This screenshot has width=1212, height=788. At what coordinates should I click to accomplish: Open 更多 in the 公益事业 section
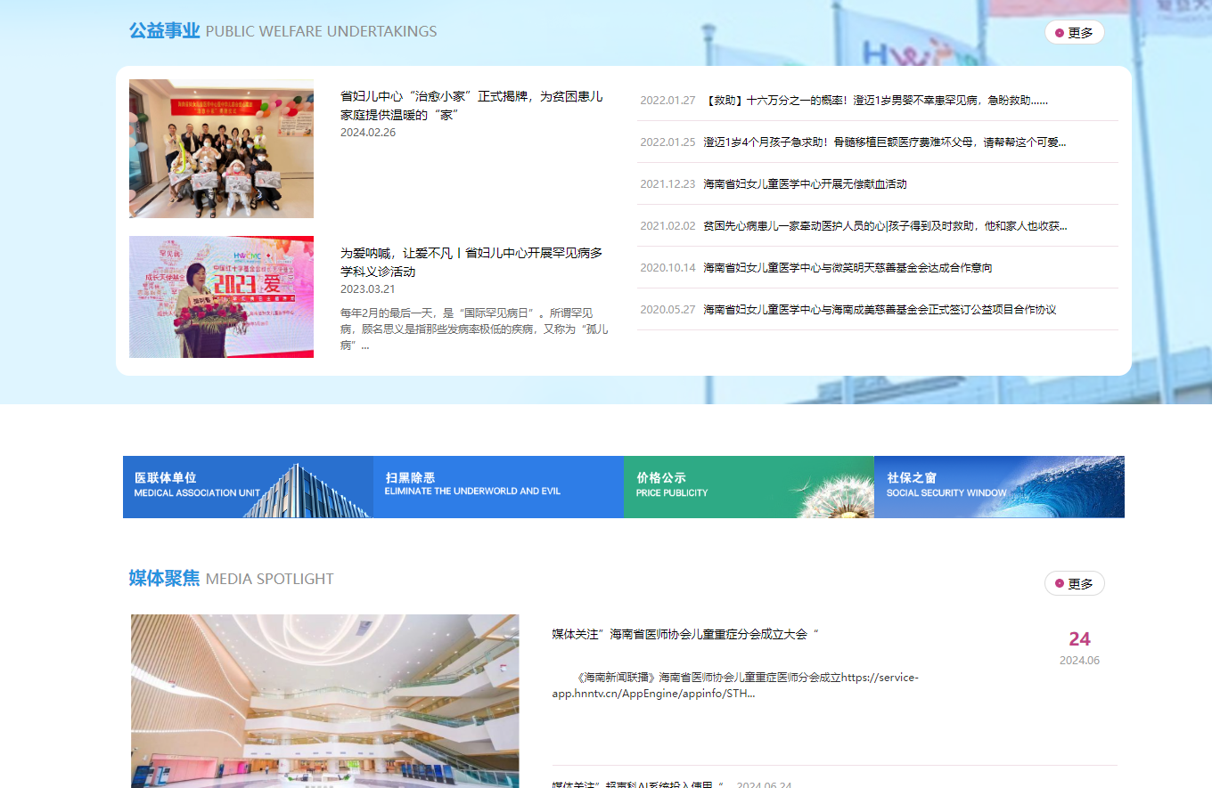click(x=1074, y=33)
